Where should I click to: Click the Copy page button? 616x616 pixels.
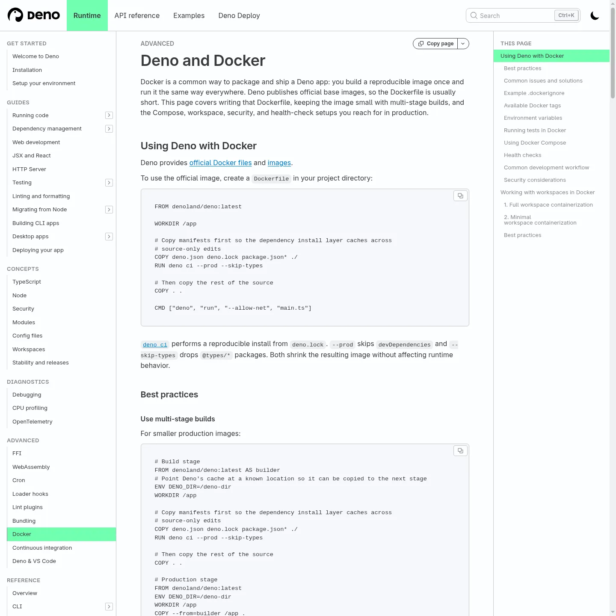tap(435, 44)
